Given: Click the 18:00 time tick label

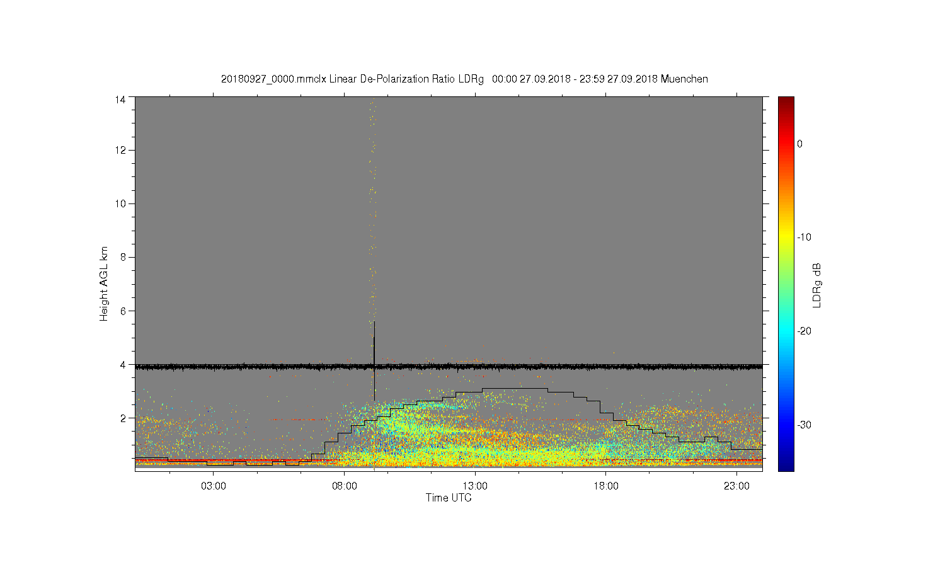Looking at the screenshot, I should click(605, 486).
